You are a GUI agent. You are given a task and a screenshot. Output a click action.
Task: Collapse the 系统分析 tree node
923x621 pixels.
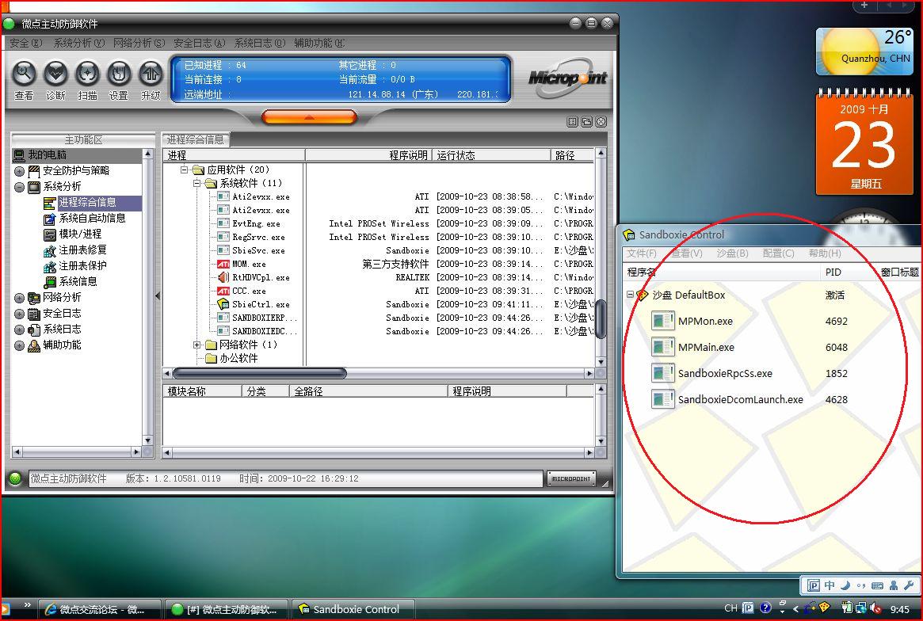click(x=20, y=187)
